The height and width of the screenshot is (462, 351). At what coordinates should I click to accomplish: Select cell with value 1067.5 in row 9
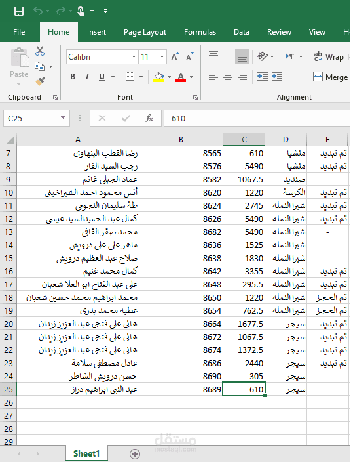(x=244, y=179)
